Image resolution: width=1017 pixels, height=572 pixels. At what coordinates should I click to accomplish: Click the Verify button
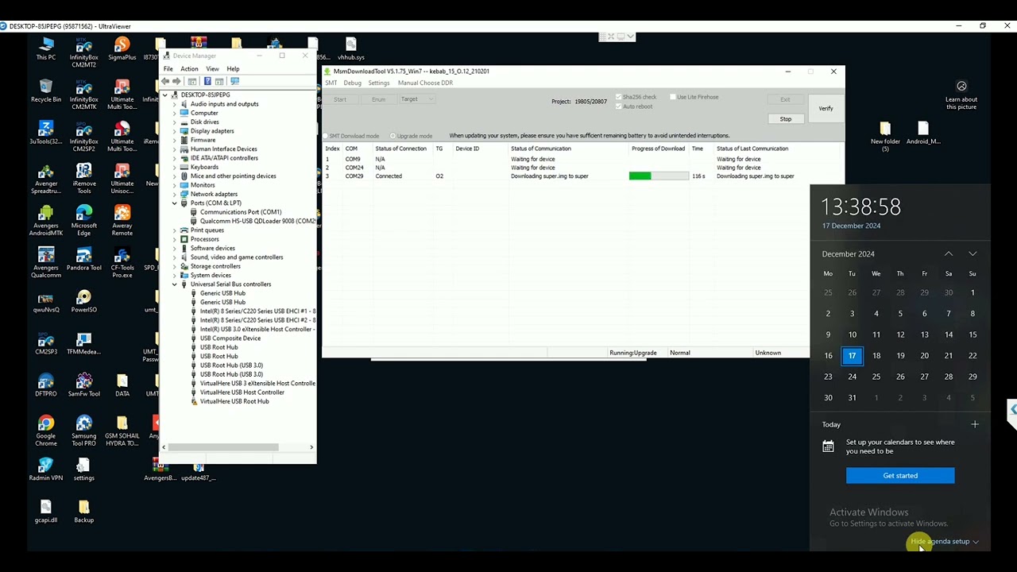pos(826,108)
